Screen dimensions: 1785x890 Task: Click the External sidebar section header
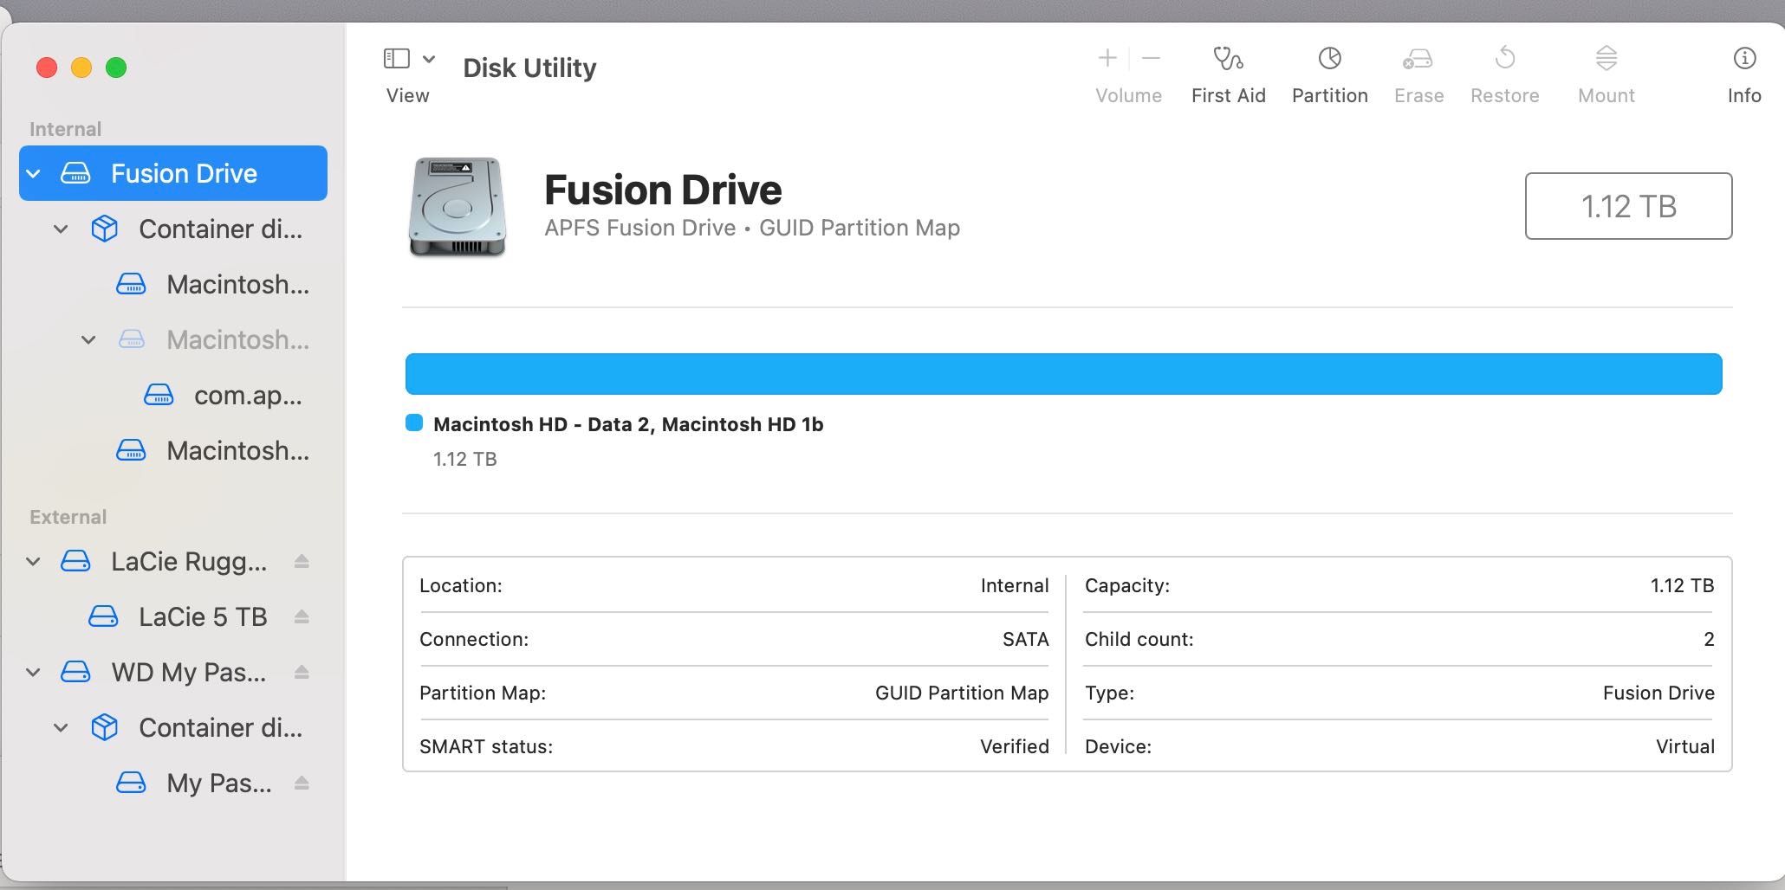[68, 517]
